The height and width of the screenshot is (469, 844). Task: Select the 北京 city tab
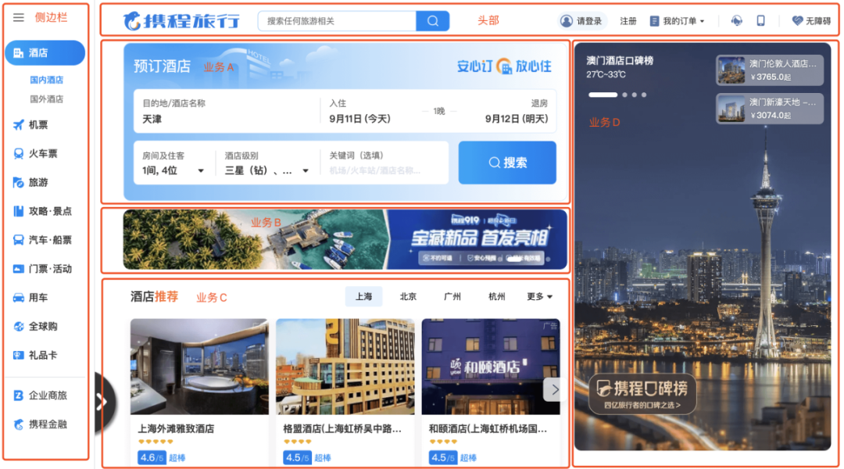pyautogui.click(x=408, y=297)
